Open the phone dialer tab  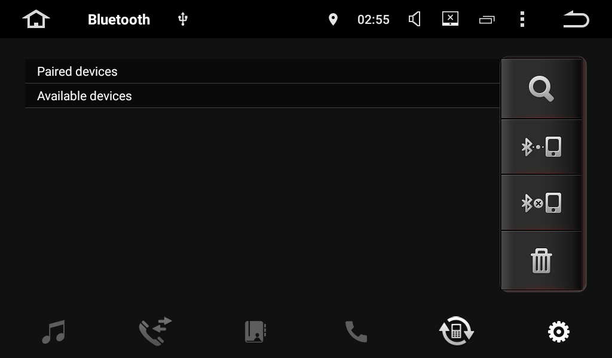coord(356,332)
